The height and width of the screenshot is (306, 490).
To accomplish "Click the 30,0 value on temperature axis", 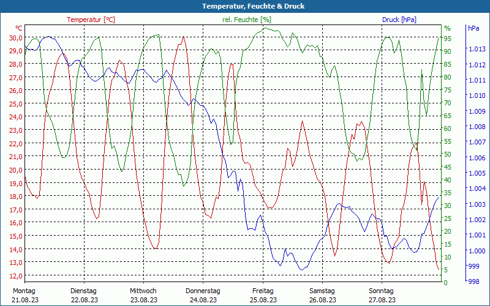I will [15, 37].
